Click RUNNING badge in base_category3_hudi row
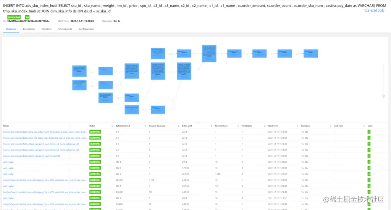Screen dimensions: 391x210 [95, 144]
